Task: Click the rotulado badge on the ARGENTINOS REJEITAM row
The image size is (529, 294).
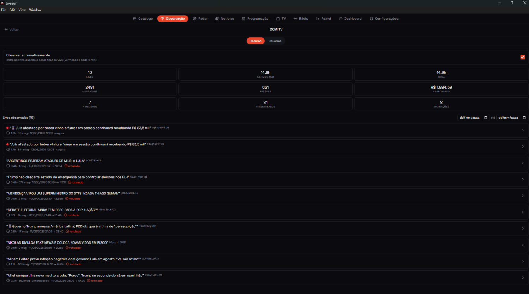Action: pyautogui.click(x=72, y=166)
